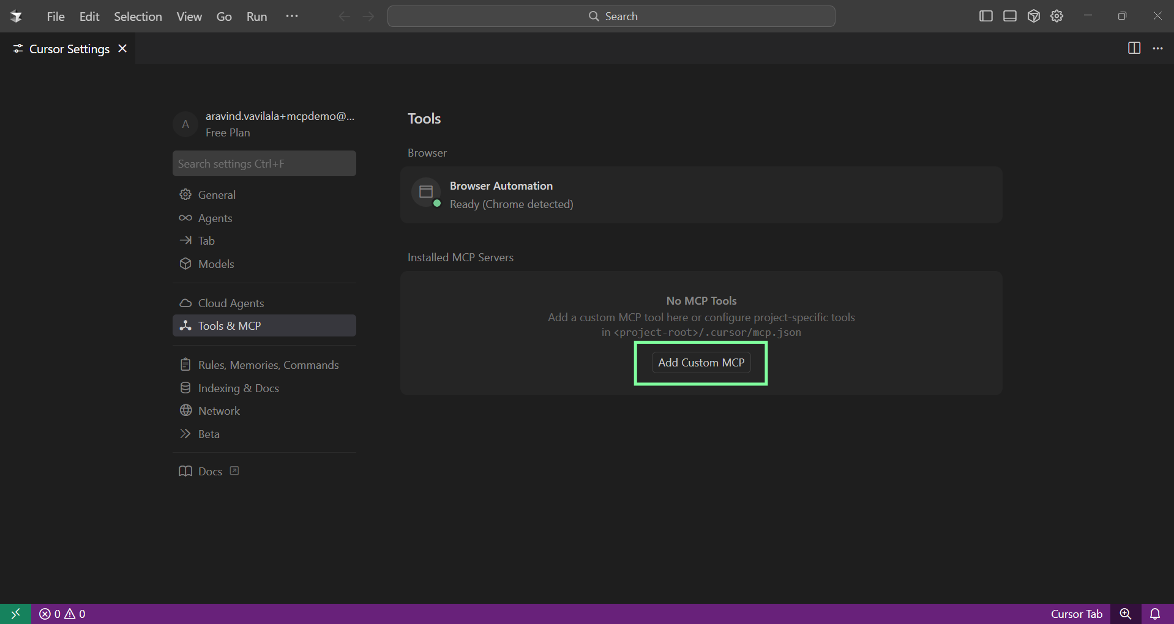Open settings via title bar gear icon

(1057, 17)
